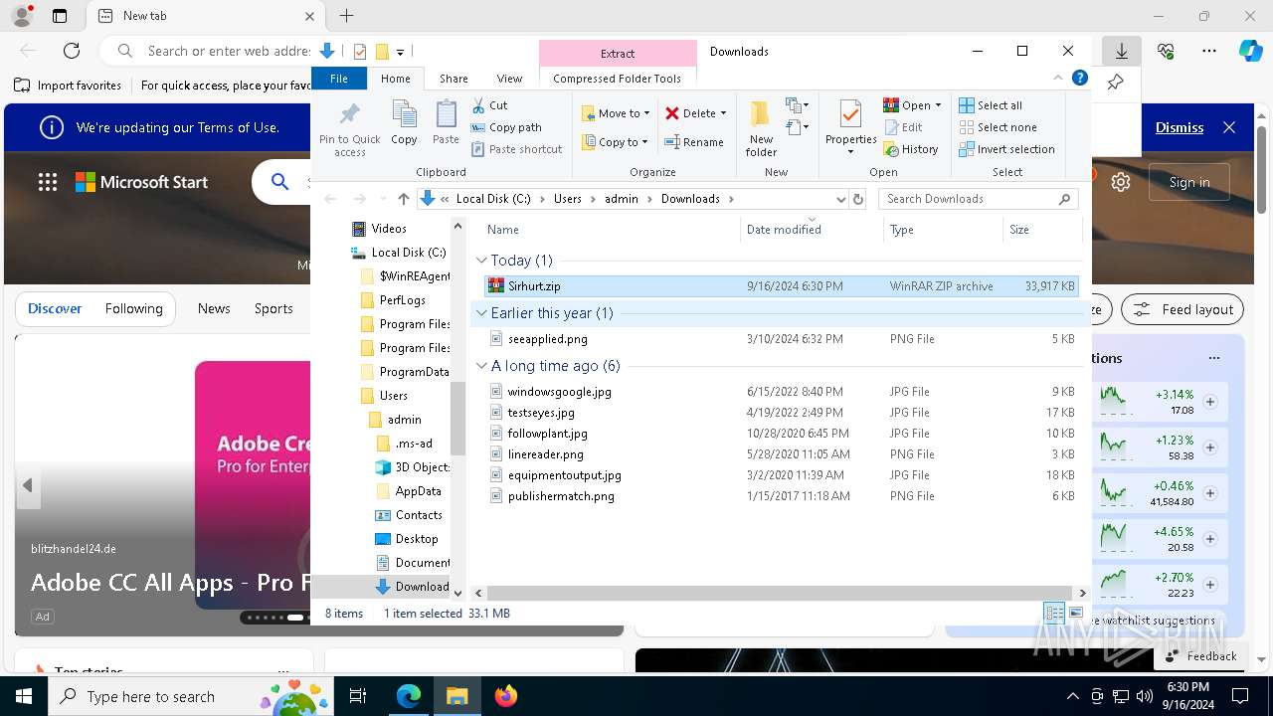The image size is (1273, 716).
Task: Open file History from ribbon
Action: [x=910, y=149]
